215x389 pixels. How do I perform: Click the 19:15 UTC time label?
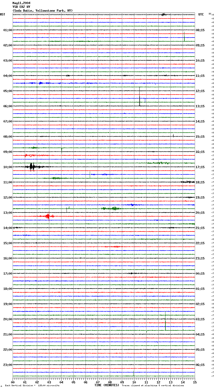(200, 198)
